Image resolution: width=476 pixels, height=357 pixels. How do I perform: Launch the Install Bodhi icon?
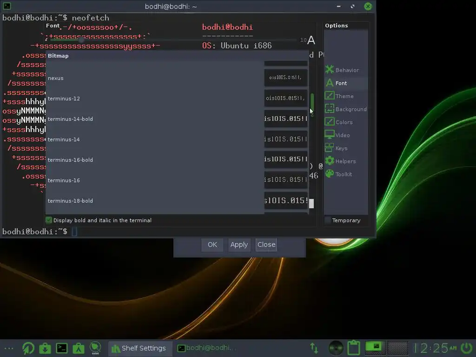click(95, 348)
